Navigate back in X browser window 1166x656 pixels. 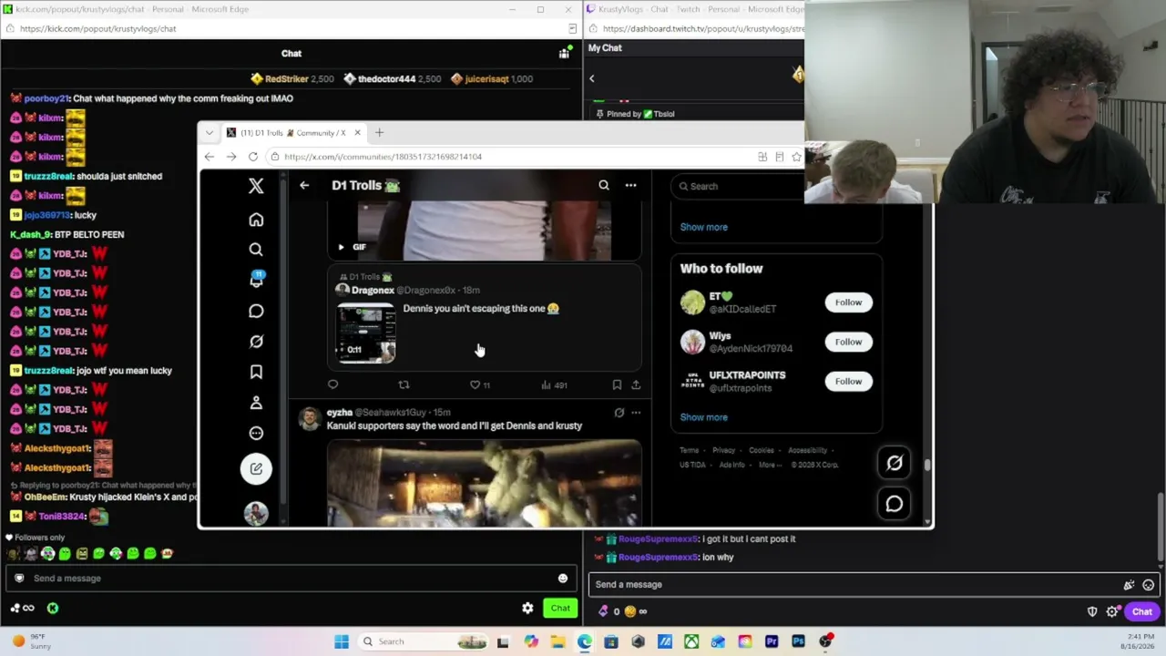[210, 157]
